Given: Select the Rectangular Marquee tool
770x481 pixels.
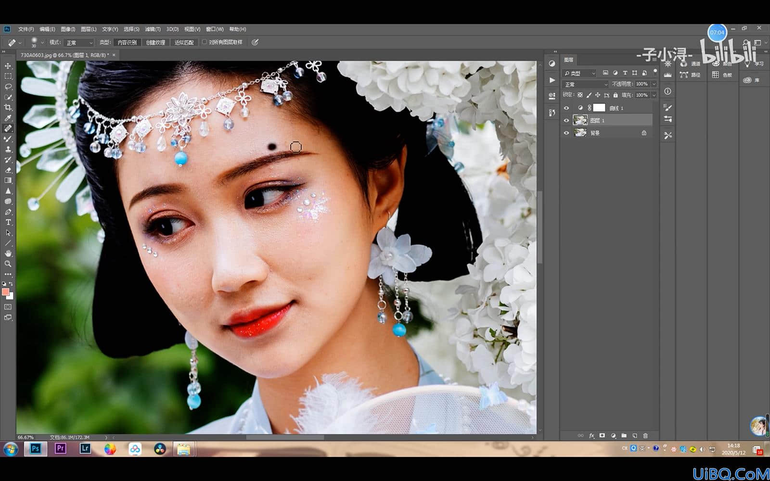Looking at the screenshot, I should [8, 76].
